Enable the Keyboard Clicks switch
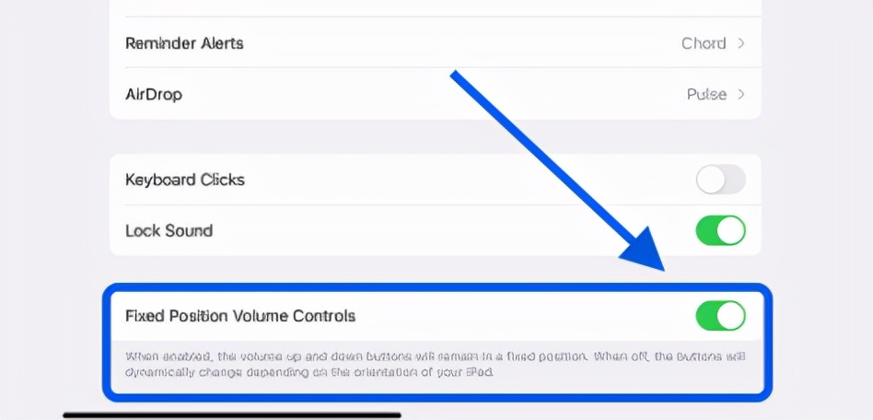Screen dimensions: 873x420 (x=720, y=180)
